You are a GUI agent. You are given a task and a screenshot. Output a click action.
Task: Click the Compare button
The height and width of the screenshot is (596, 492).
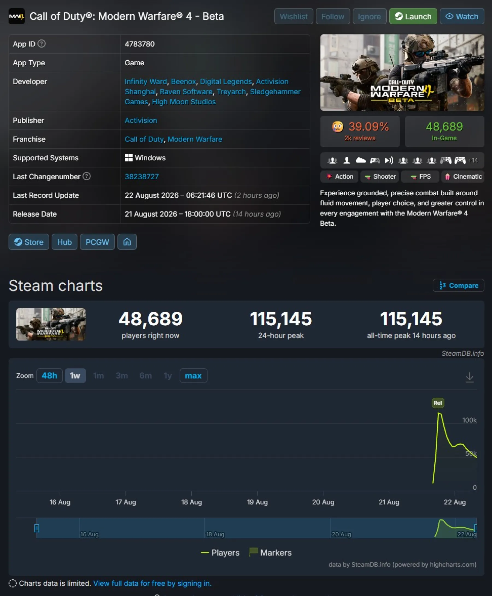pyautogui.click(x=458, y=285)
